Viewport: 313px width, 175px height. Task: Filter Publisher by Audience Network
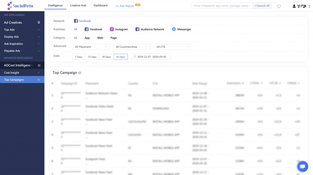tap(150, 29)
